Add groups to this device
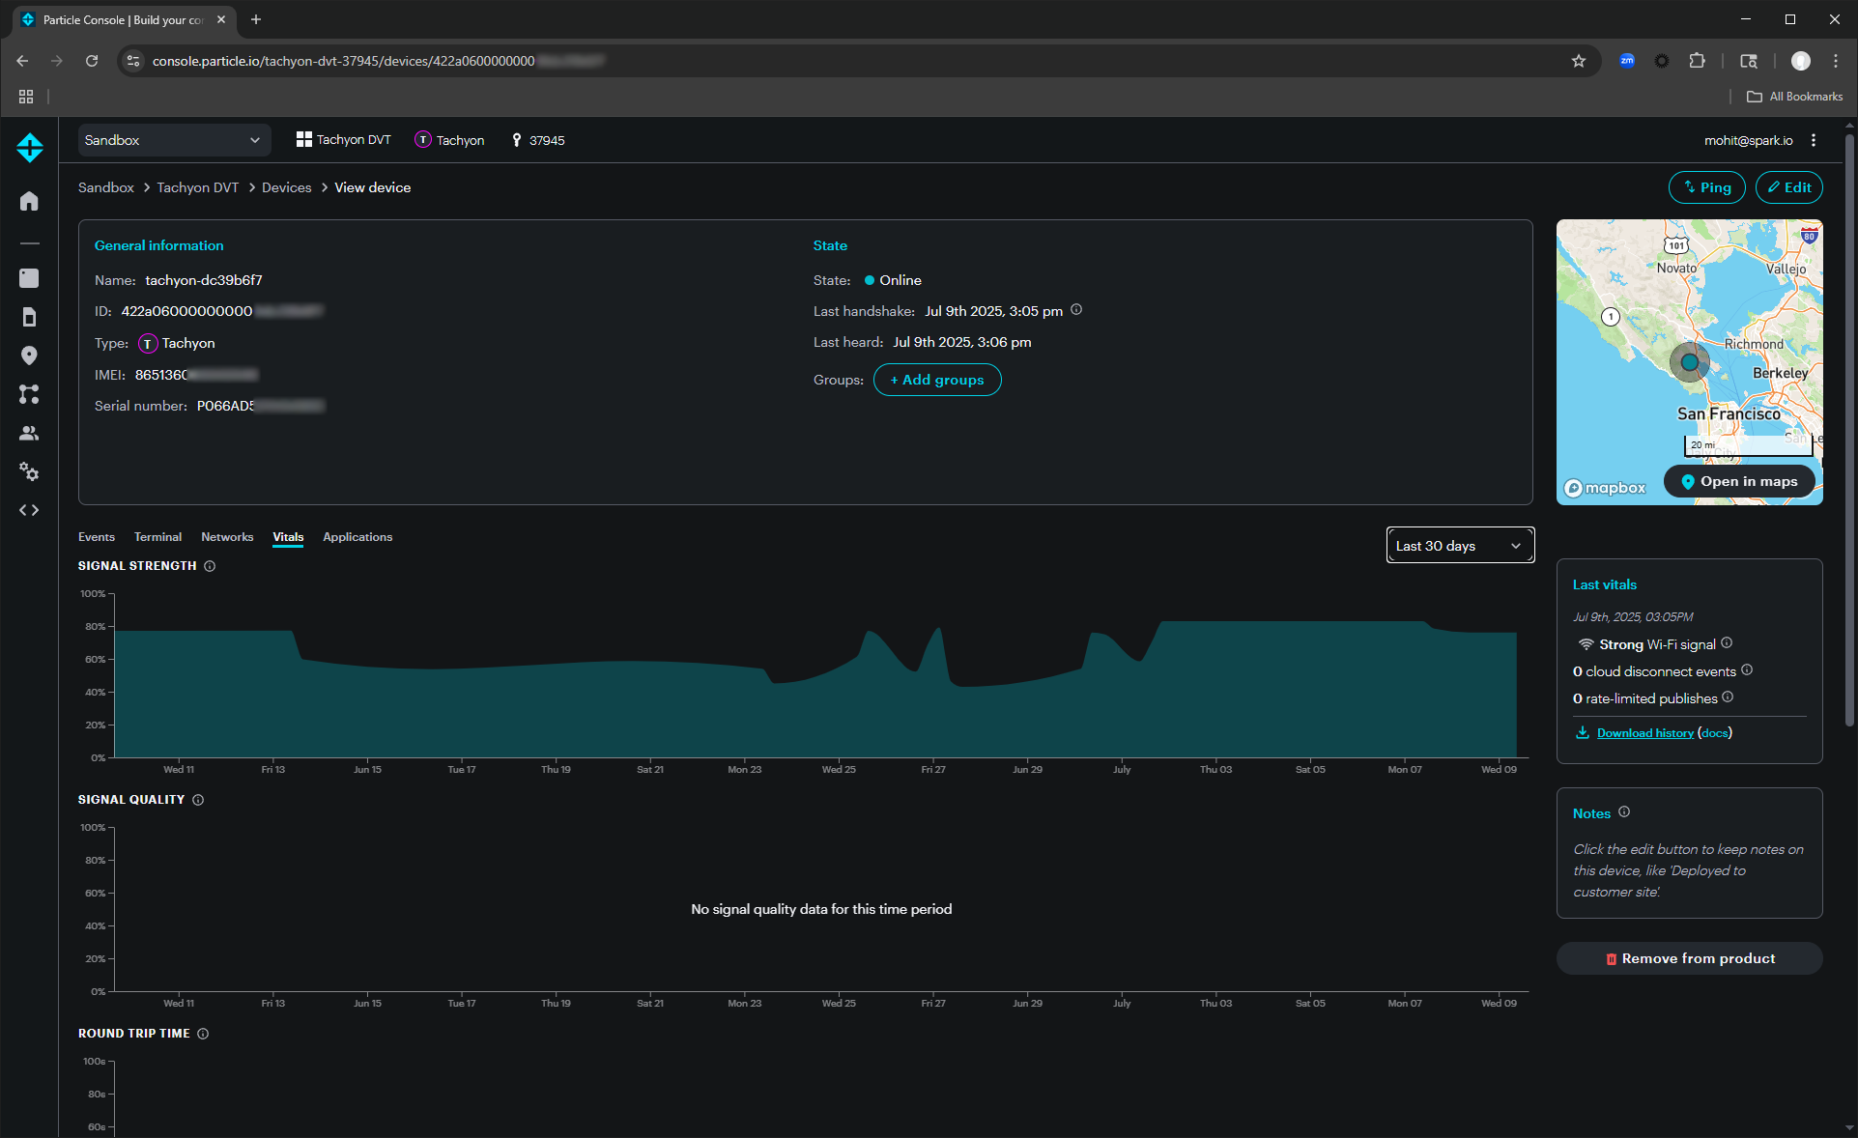 point(937,380)
